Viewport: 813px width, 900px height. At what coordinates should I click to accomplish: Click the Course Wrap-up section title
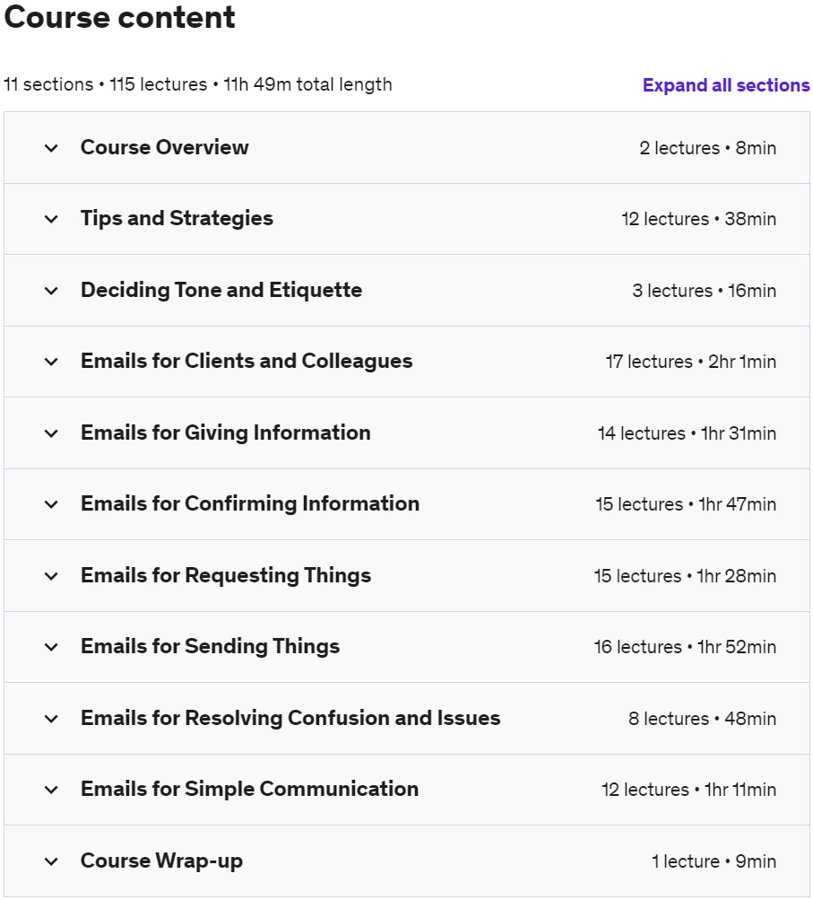[161, 861]
